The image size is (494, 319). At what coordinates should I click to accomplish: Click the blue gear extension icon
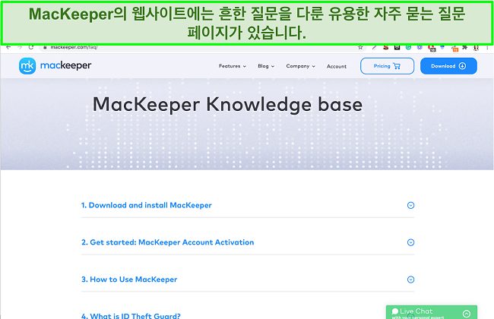coord(420,48)
